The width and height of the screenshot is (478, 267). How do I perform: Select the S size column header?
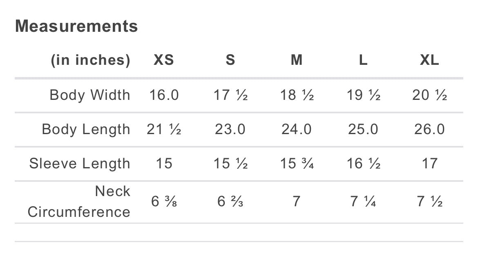click(x=230, y=60)
